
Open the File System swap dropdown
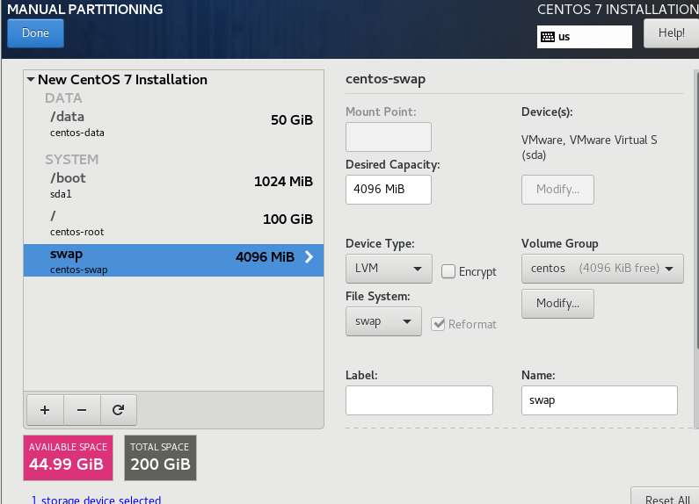click(383, 321)
